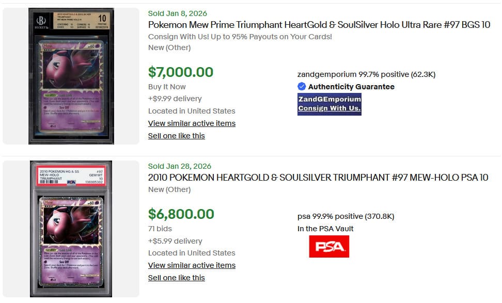
Task: View similar active items for the $7,000 listing
Action: tap(192, 123)
